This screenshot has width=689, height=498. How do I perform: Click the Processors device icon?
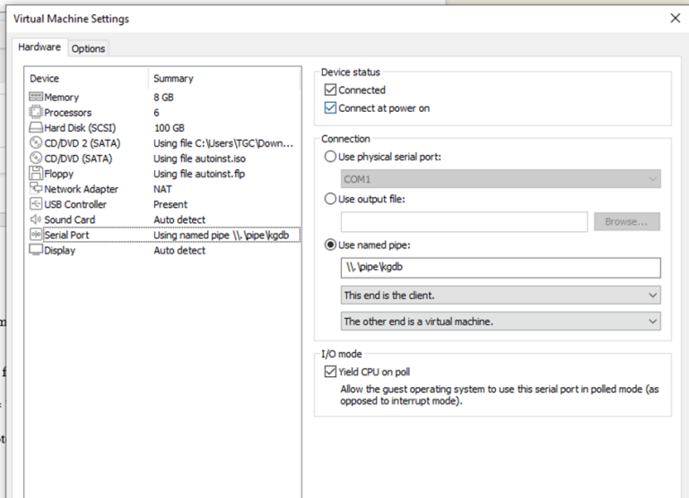(36, 113)
